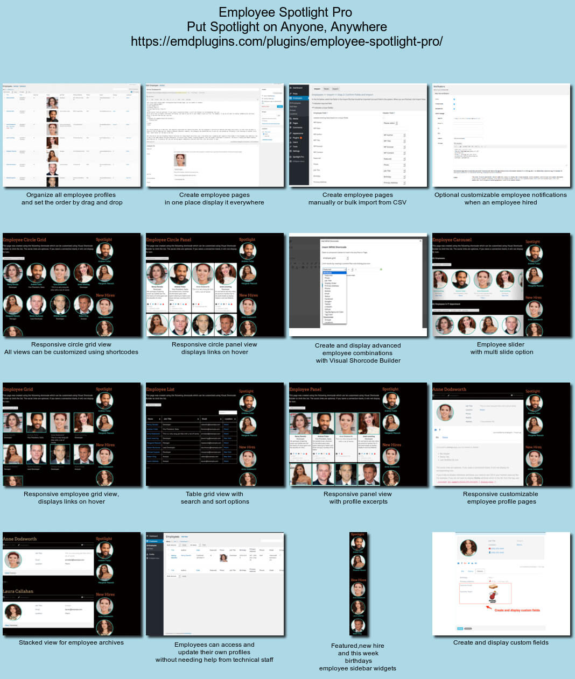This screenshot has width=575, height=679.
Task: Open the bulk import from CSV screenshot
Action: pos(358,135)
